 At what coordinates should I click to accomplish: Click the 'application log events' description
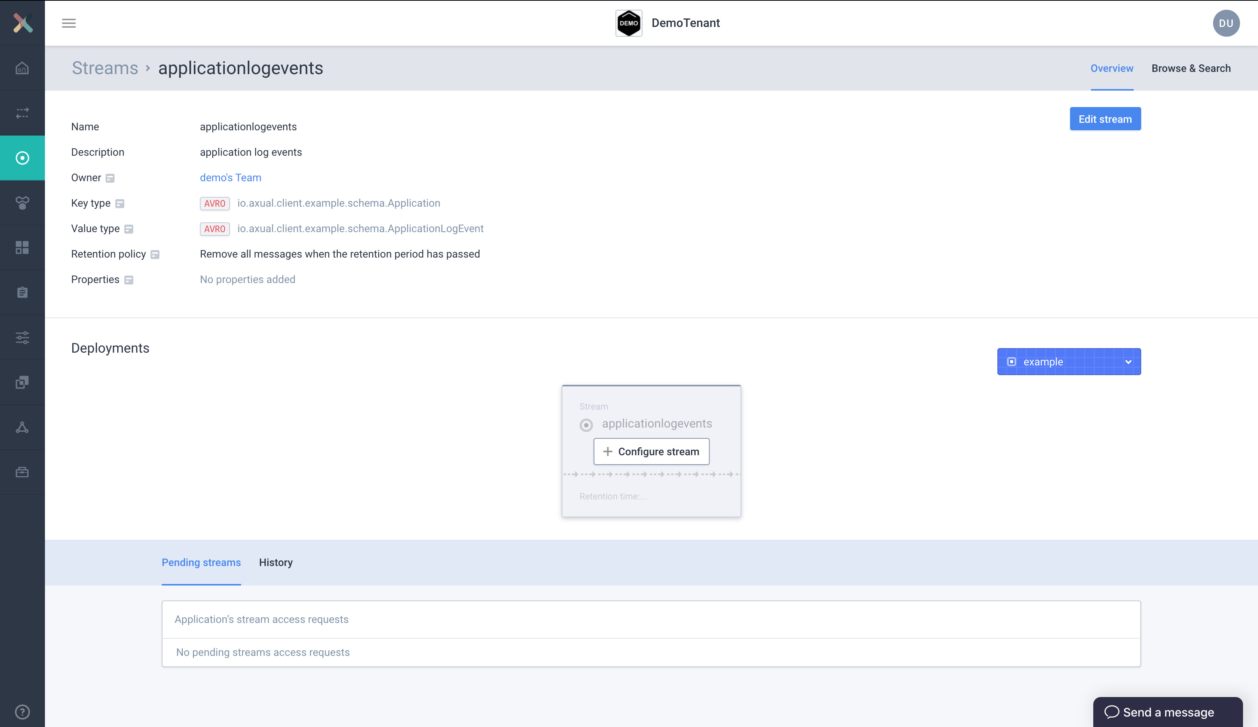pos(251,152)
